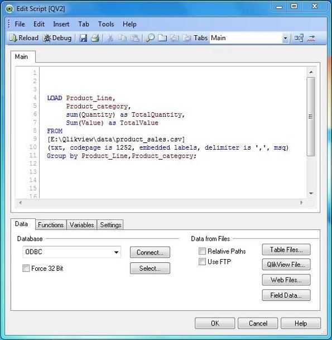The width and height of the screenshot is (332, 340).
Task: Click the vertical scrollbar thumb in editor
Action: click(311, 117)
